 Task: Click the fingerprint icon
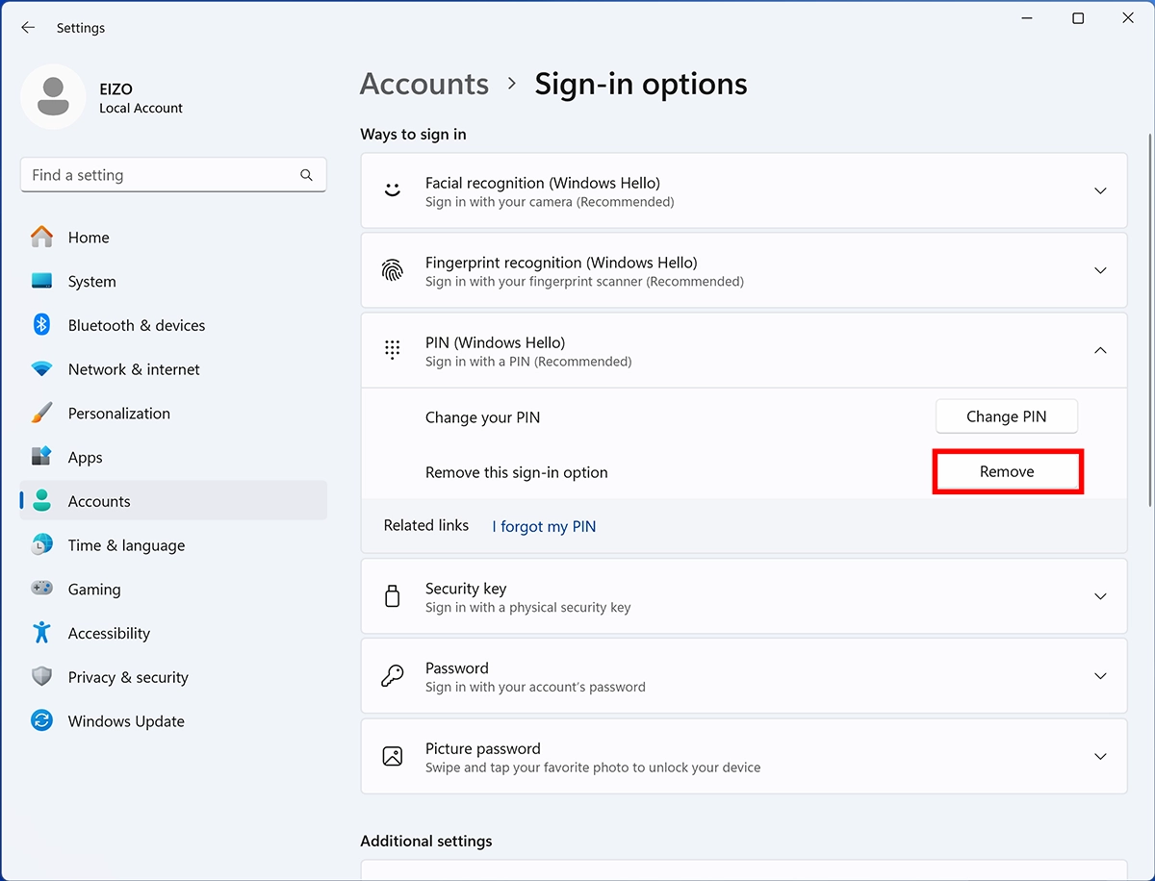coord(392,271)
